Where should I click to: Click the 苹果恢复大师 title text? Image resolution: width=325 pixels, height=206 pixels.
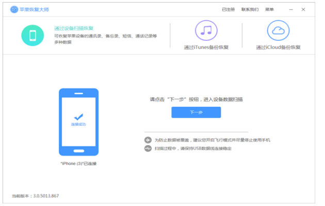tap(34, 9)
